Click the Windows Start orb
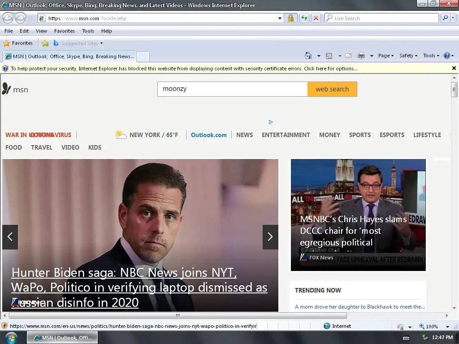This screenshot has width=459, height=344. pyautogui.click(x=11, y=338)
